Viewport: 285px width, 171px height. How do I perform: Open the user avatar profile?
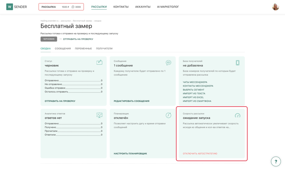coord(275,7)
